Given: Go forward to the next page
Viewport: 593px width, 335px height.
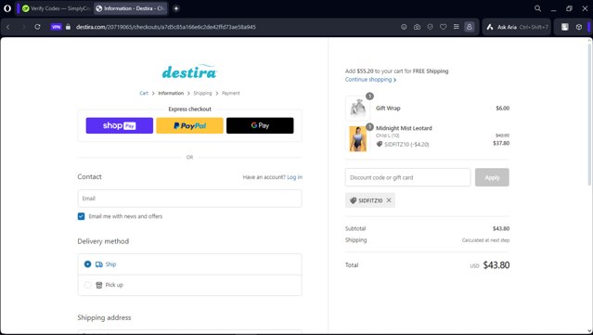Looking at the screenshot, I should (x=23, y=27).
